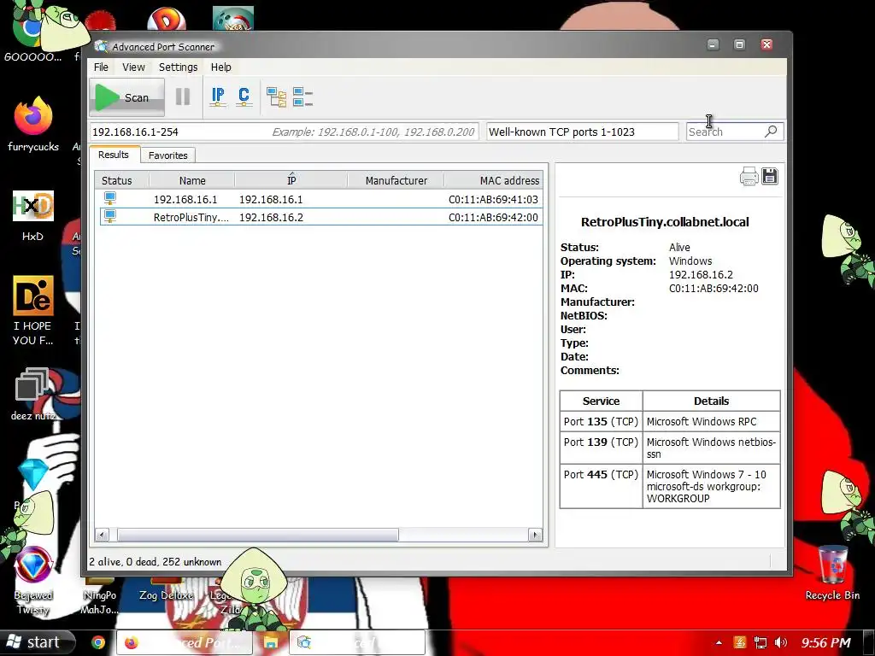Switch to Advanced Port Scanner taskbar button
875x656 pixels.
[x=357, y=642]
